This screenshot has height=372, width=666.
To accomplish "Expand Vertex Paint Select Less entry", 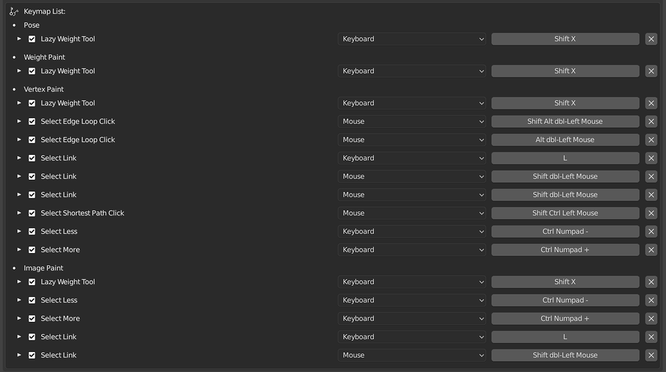I will tap(19, 231).
